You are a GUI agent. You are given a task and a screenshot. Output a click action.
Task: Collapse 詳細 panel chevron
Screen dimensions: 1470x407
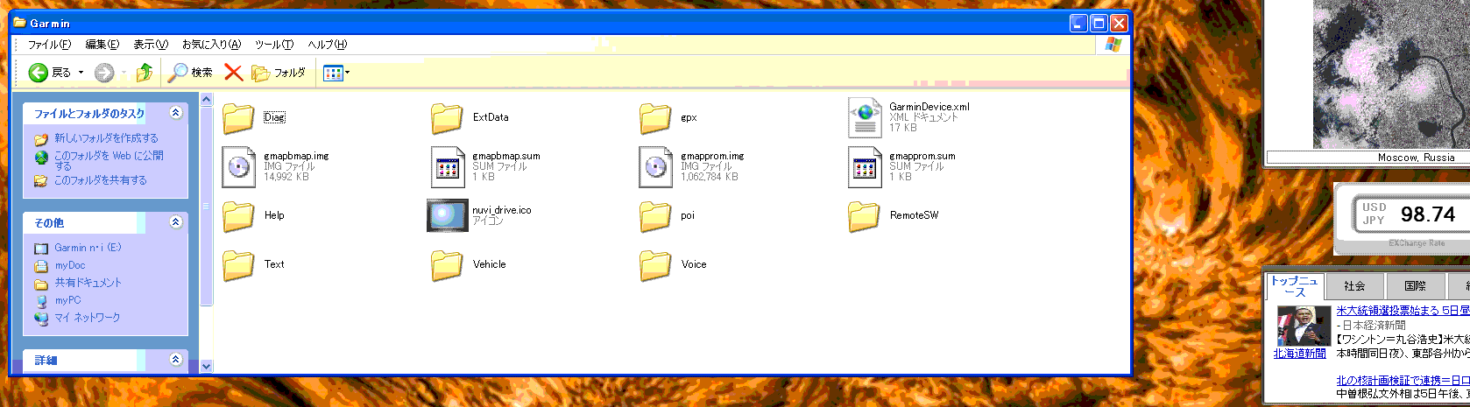tap(176, 360)
